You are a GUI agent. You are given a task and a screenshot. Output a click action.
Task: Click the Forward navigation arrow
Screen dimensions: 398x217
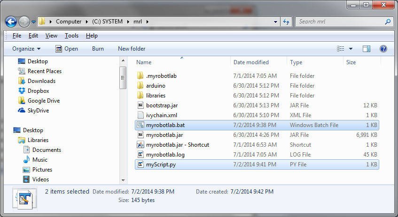(24, 22)
